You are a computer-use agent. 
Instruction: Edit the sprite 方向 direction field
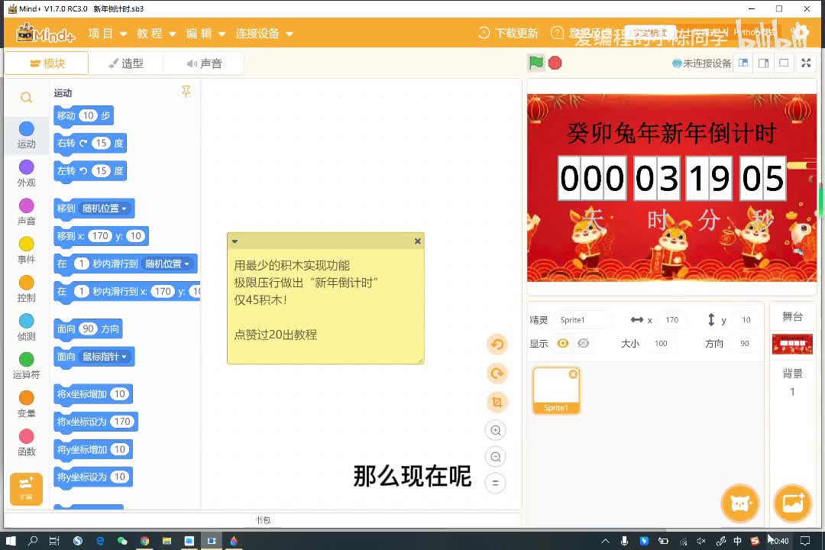[745, 343]
